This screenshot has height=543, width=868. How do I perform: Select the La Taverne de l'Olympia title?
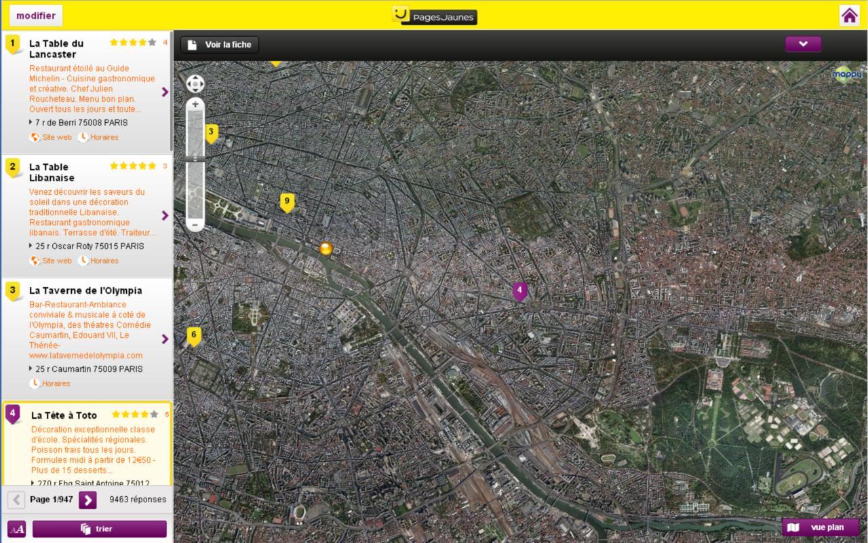pos(85,291)
